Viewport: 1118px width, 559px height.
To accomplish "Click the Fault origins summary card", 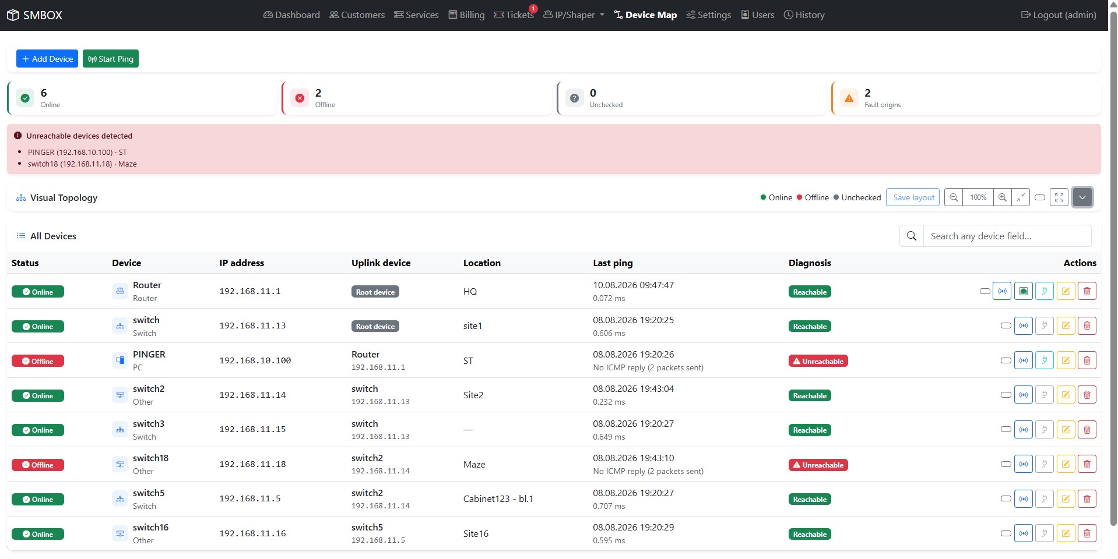I will (966, 98).
